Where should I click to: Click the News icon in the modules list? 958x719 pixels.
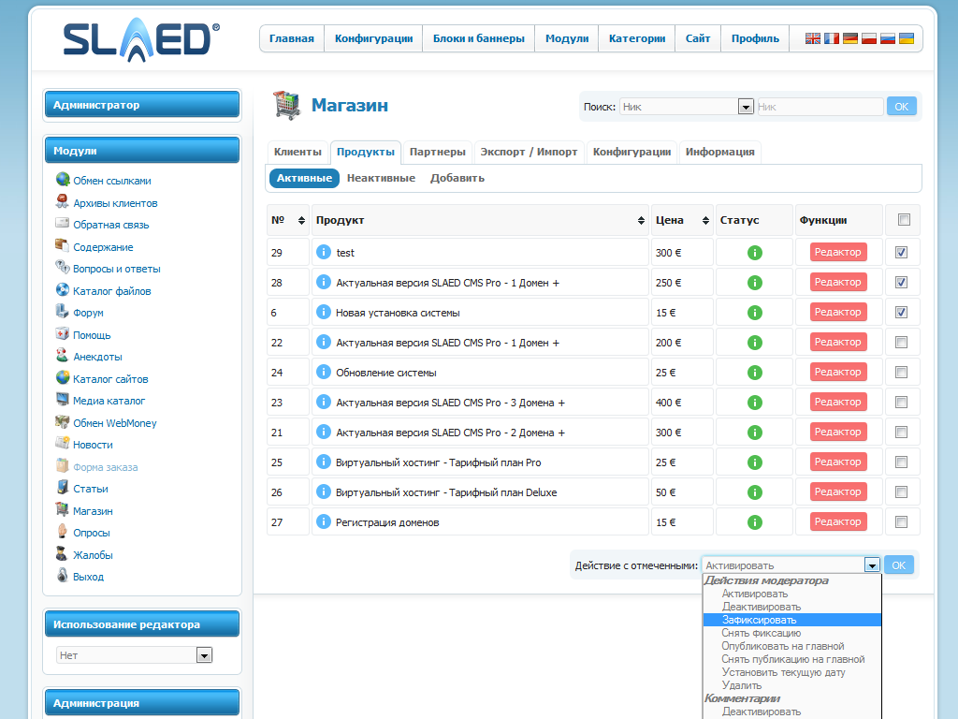[63, 445]
